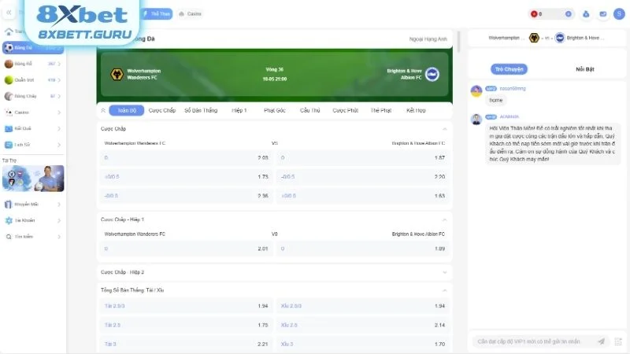Select the Cược Phạt market tab
The width and height of the screenshot is (630, 354).
pos(345,110)
